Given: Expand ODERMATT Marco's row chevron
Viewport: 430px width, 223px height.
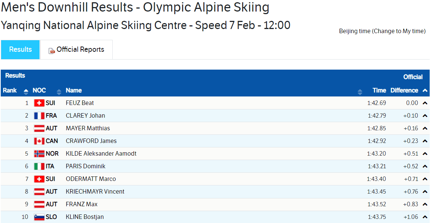Looking at the screenshot, I should click(x=425, y=179).
